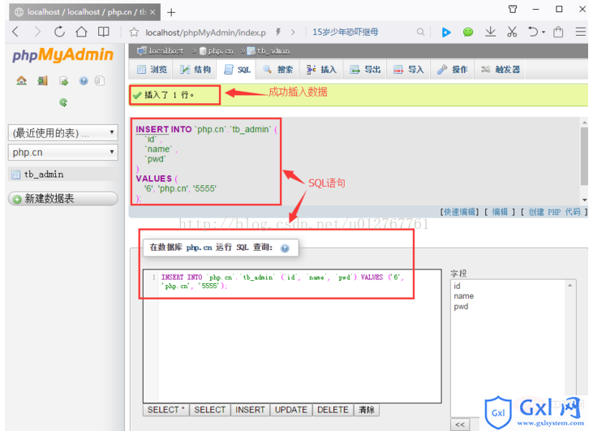The width and height of the screenshot is (593, 431).
Task: Expand the undo icon dropdown arrow
Action: [x=544, y=32]
